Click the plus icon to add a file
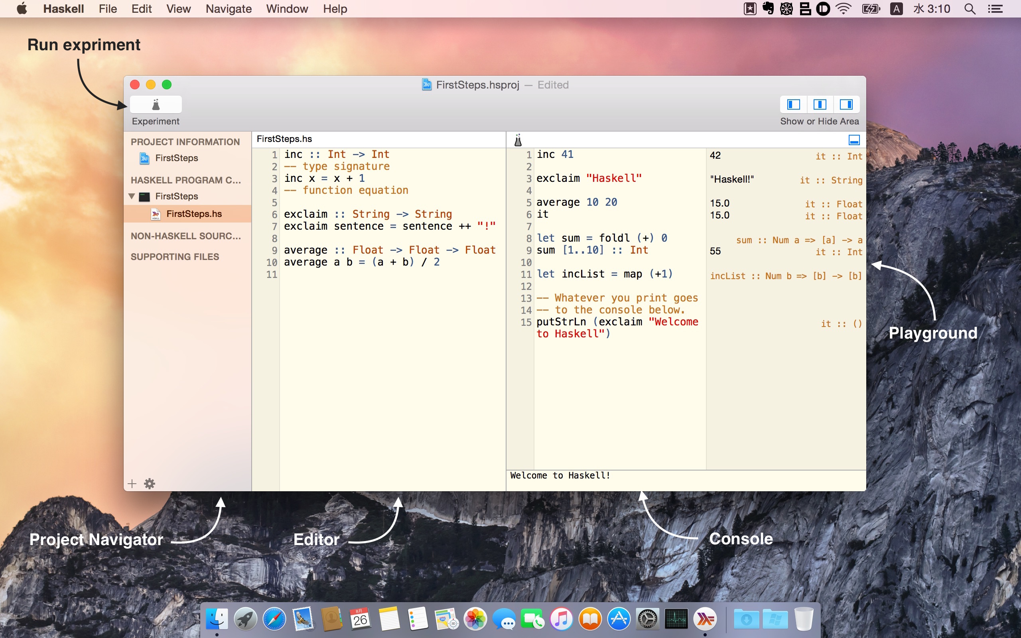Screen dimensions: 1021x638 (x=132, y=484)
